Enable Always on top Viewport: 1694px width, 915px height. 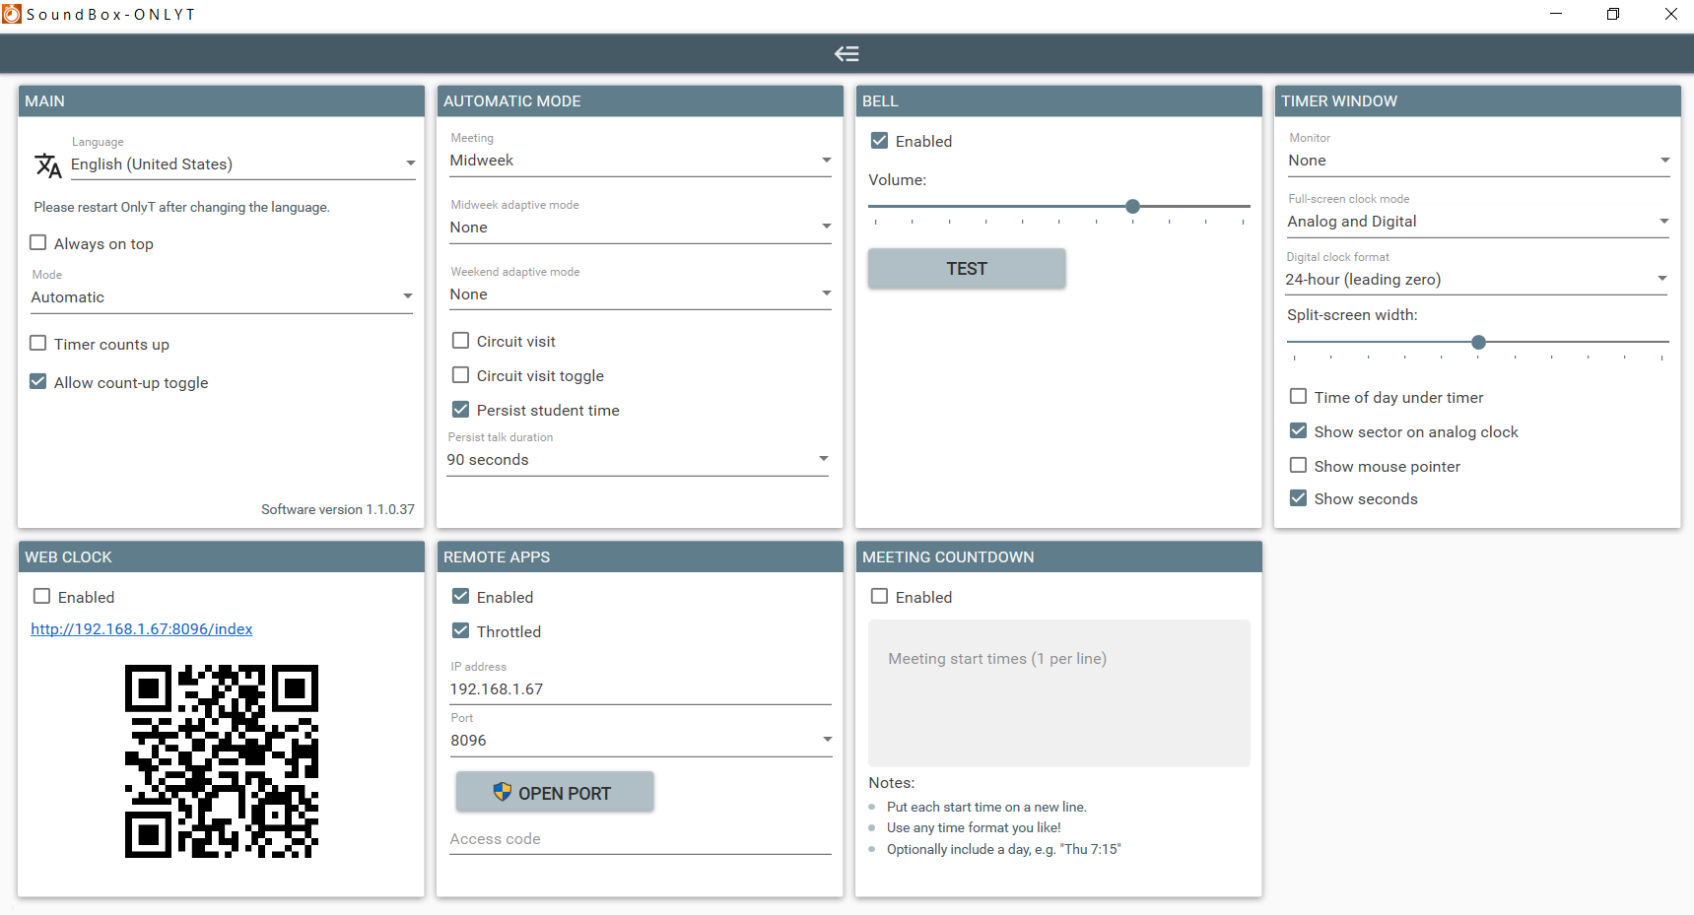pos(37,242)
